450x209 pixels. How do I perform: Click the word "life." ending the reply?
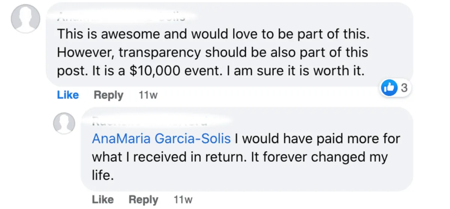coord(102,175)
